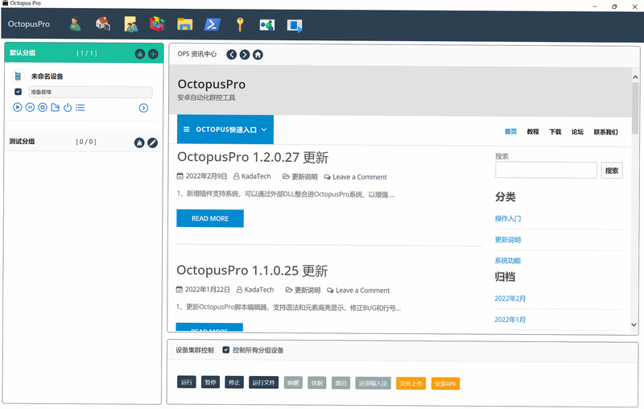Open the list icon for 未命名设备
This screenshot has width=644, height=409.
pos(80,108)
